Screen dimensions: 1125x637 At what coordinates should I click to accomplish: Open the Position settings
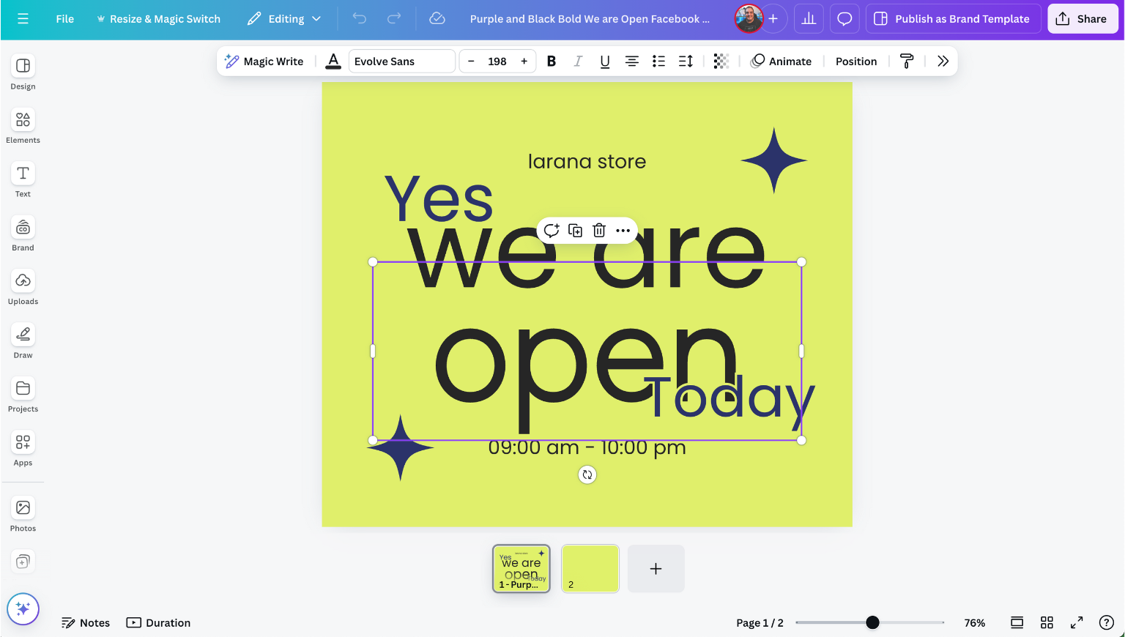[855, 61]
